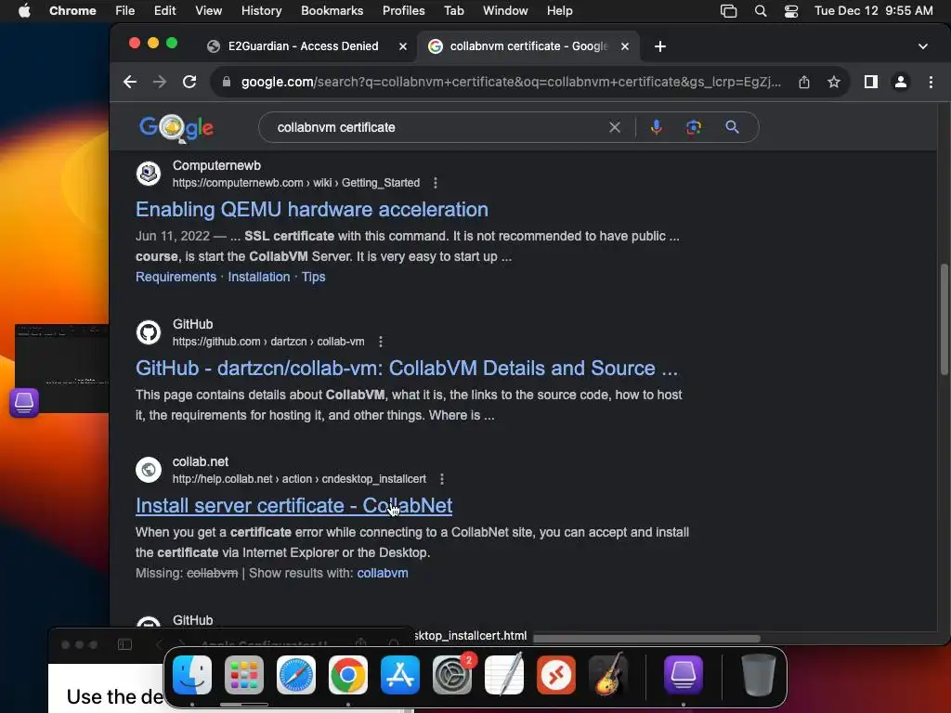This screenshot has height=713, width=951.
Task: Expand the tab search dropdown arrow
Action: (922, 46)
